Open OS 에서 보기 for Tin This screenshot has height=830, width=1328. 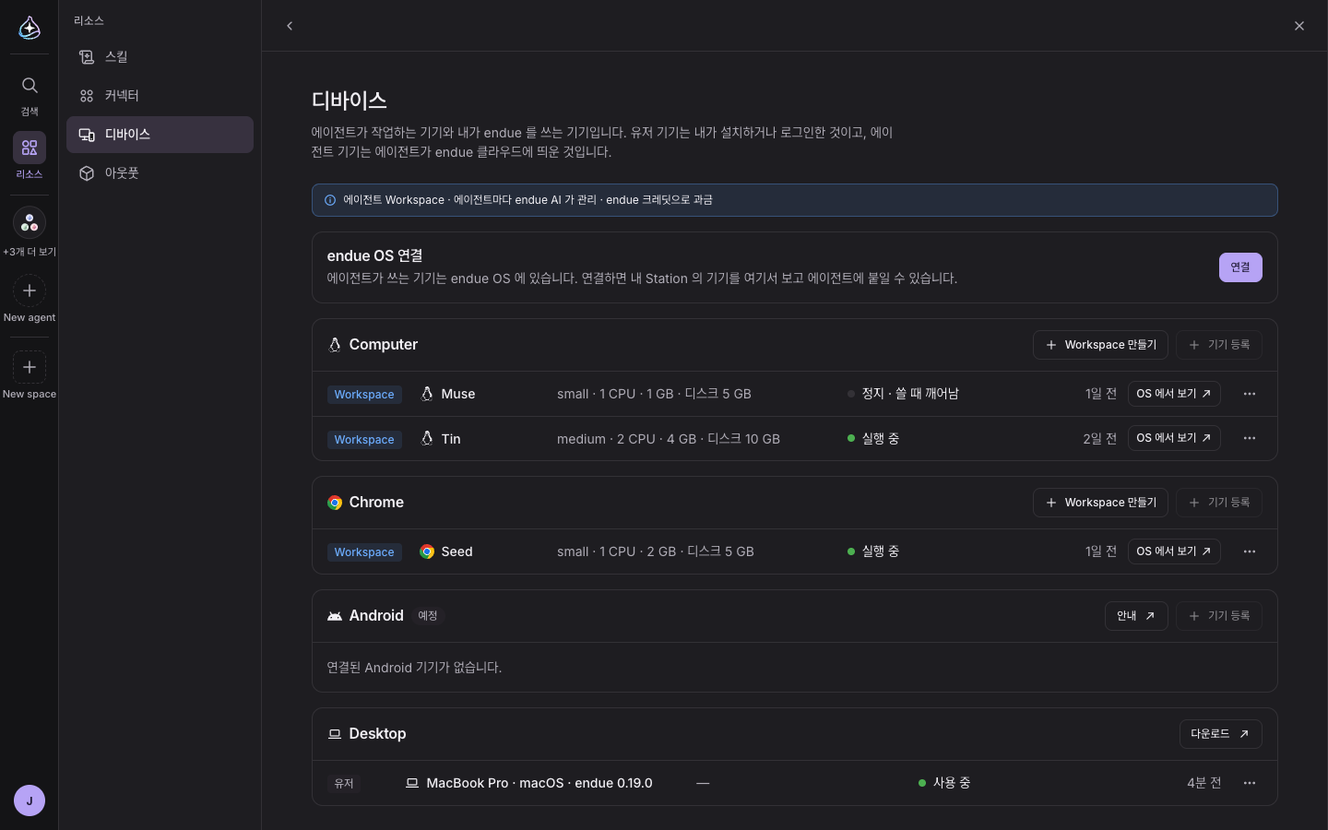pyautogui.click(x=1174, y=438)
